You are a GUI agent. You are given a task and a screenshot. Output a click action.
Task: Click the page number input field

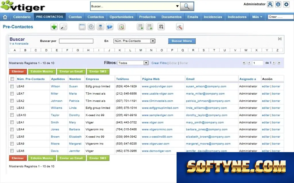258,63
